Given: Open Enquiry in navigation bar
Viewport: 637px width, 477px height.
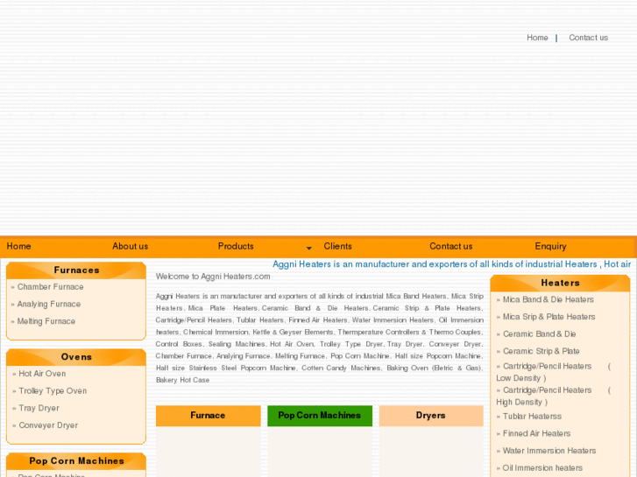Looking at the screenshot, I should (x=550, y=247).
